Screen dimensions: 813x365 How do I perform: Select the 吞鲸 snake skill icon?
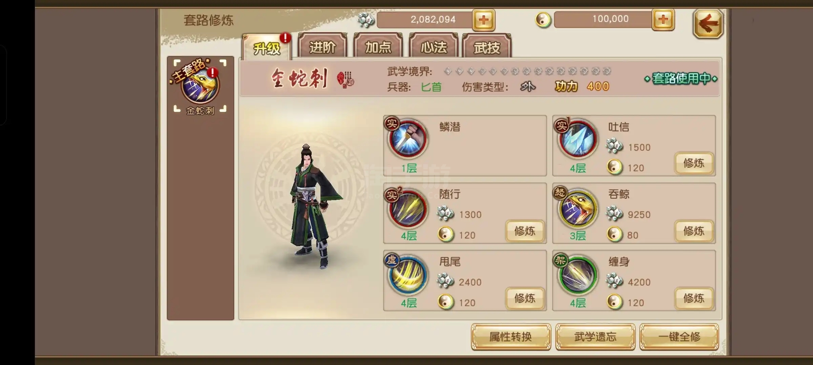click(x=577, y=207)
